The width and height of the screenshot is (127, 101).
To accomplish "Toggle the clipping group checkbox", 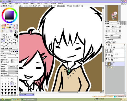I will [106, 41].
